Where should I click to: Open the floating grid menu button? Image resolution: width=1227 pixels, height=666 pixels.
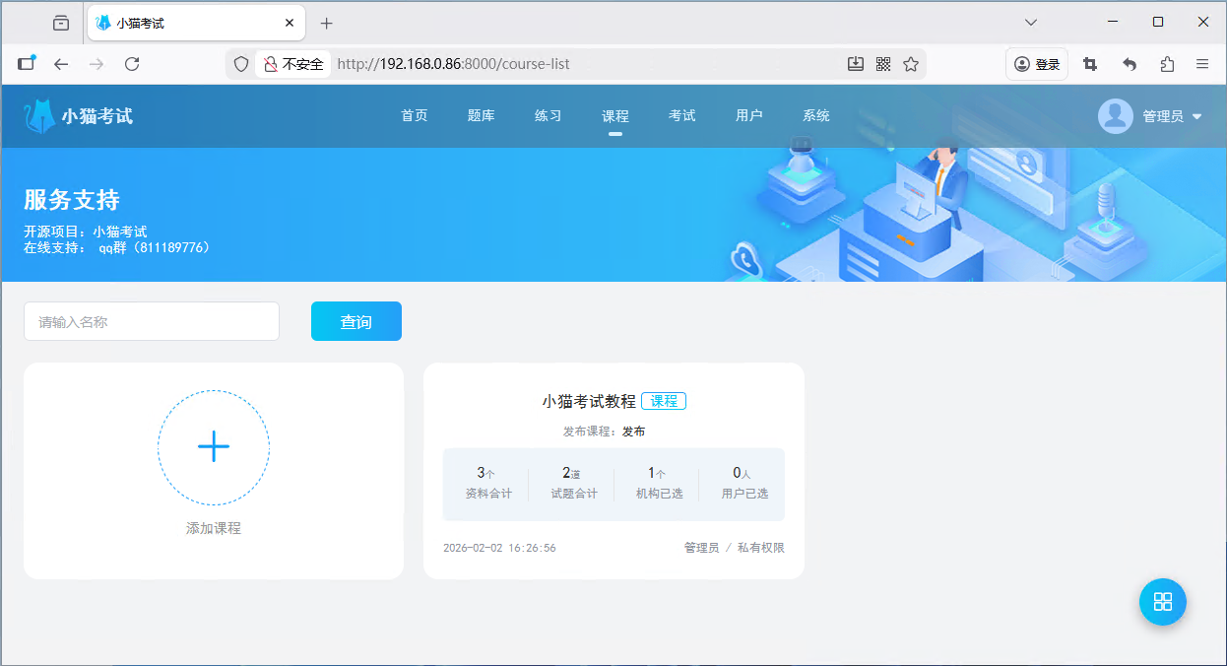click(1163, 602)
